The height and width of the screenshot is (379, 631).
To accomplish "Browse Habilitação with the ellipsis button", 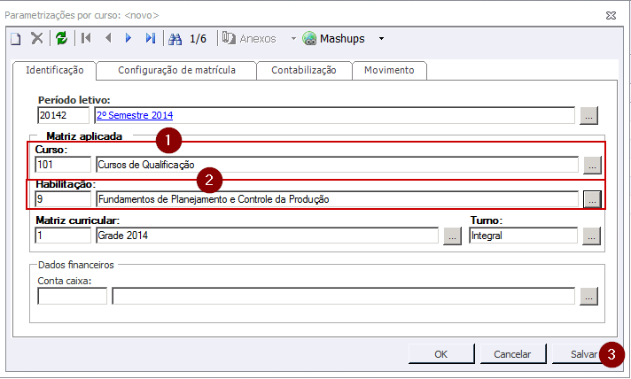I will point(591,200).
